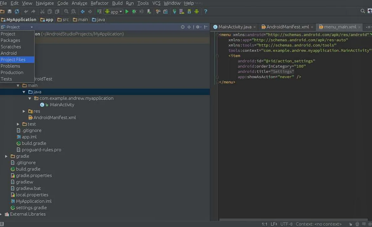Click the Collapse All icon in Project panel
The image size is (372, 227).
[x=189, y=27]
